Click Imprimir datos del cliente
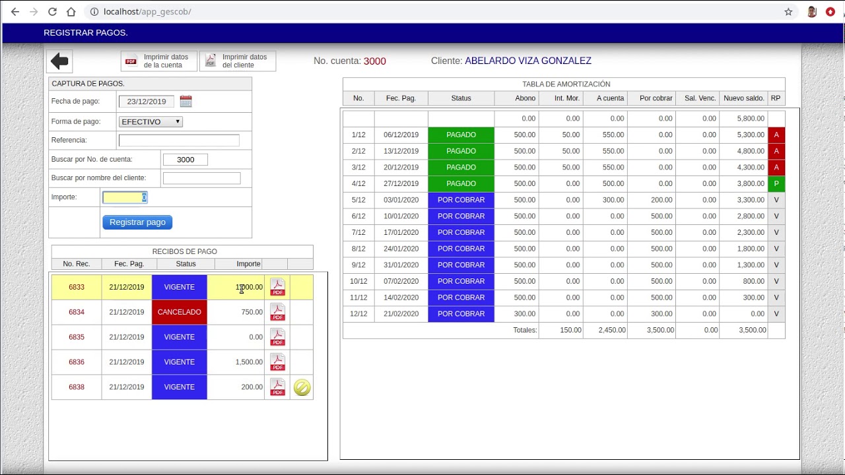Image resolution: width=845 pixels, height=475 pixels. [x=238, y=61]
